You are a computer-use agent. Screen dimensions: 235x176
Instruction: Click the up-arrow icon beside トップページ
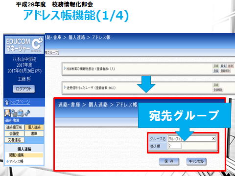(x=7, y=102)
